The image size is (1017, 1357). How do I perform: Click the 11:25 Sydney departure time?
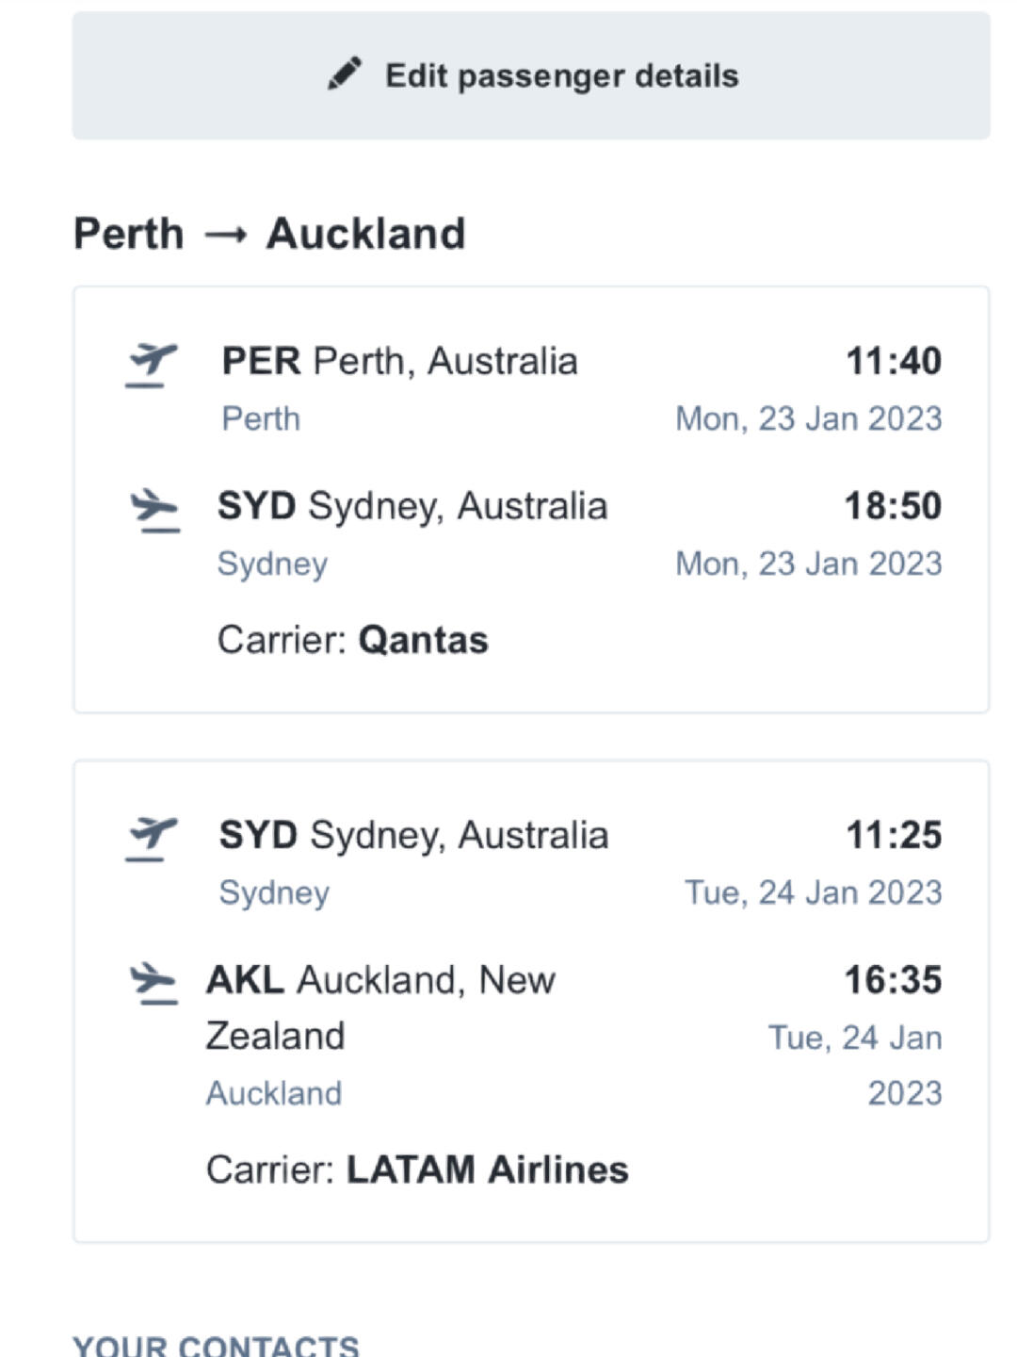893,835
